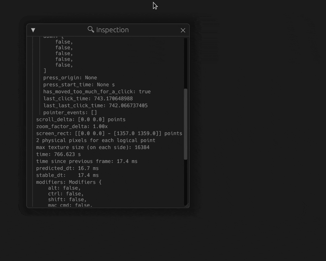
Task: Click 'time since previous frame: 17.4 ms'
Action: 87,161
